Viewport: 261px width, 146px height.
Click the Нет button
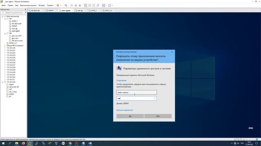pos(158,116)
